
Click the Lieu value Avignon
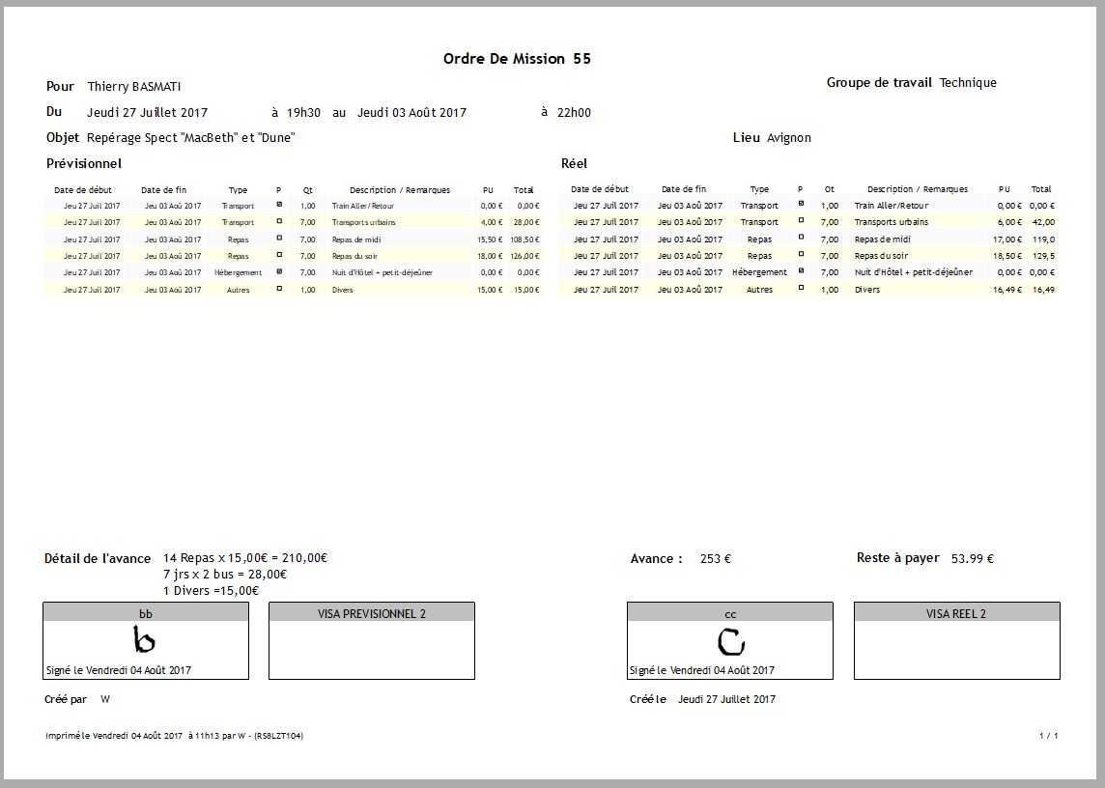tap(789, 138)
